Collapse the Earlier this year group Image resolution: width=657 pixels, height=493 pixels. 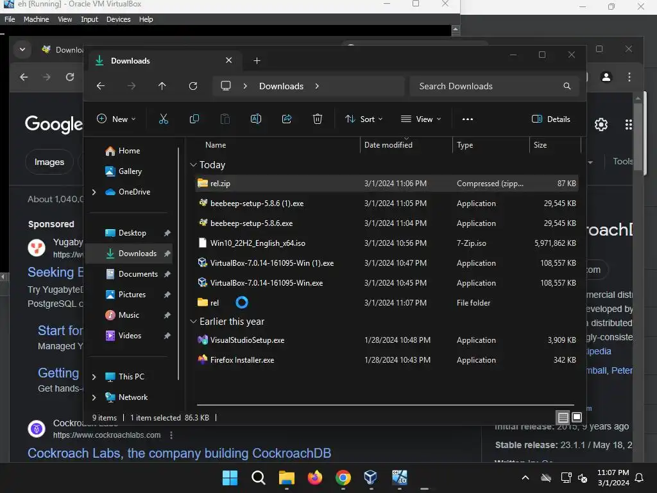click(x=193, y=322)
